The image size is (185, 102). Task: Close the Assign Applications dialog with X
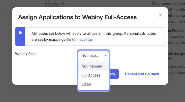(x=161, y=15)
